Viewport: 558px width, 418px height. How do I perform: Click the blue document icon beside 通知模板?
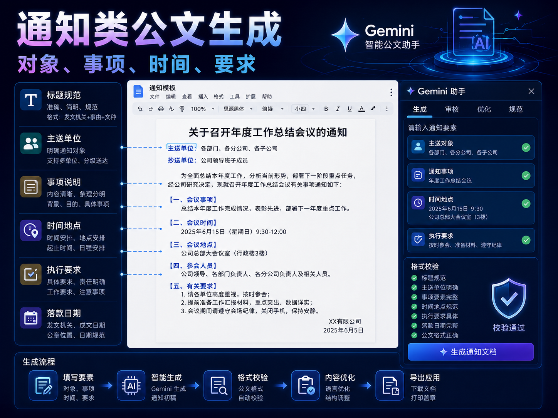[x=138, y=92]
